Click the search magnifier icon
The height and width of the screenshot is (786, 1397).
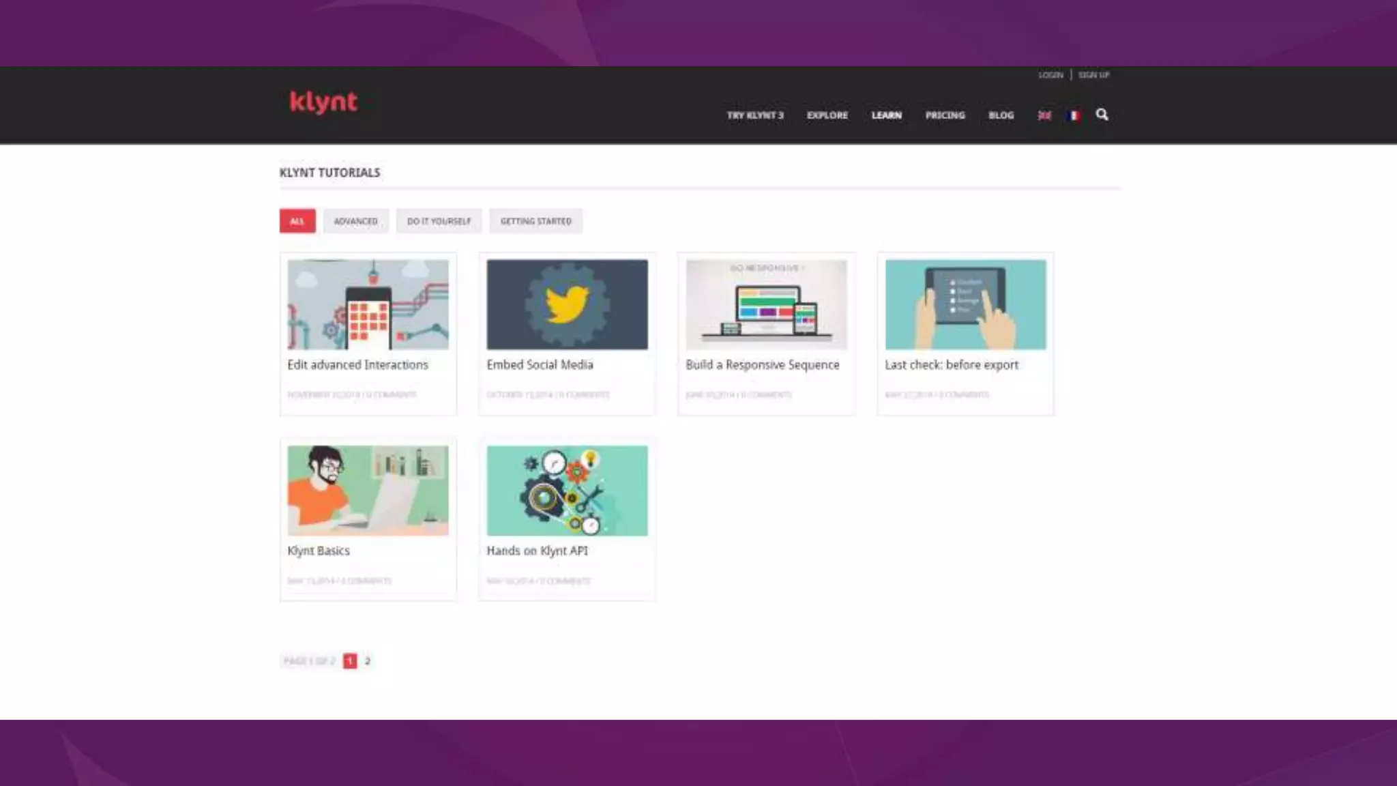tap(1102, 115)
